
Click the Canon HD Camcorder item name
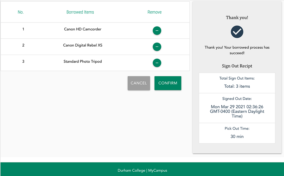click(x=82, y=29)
